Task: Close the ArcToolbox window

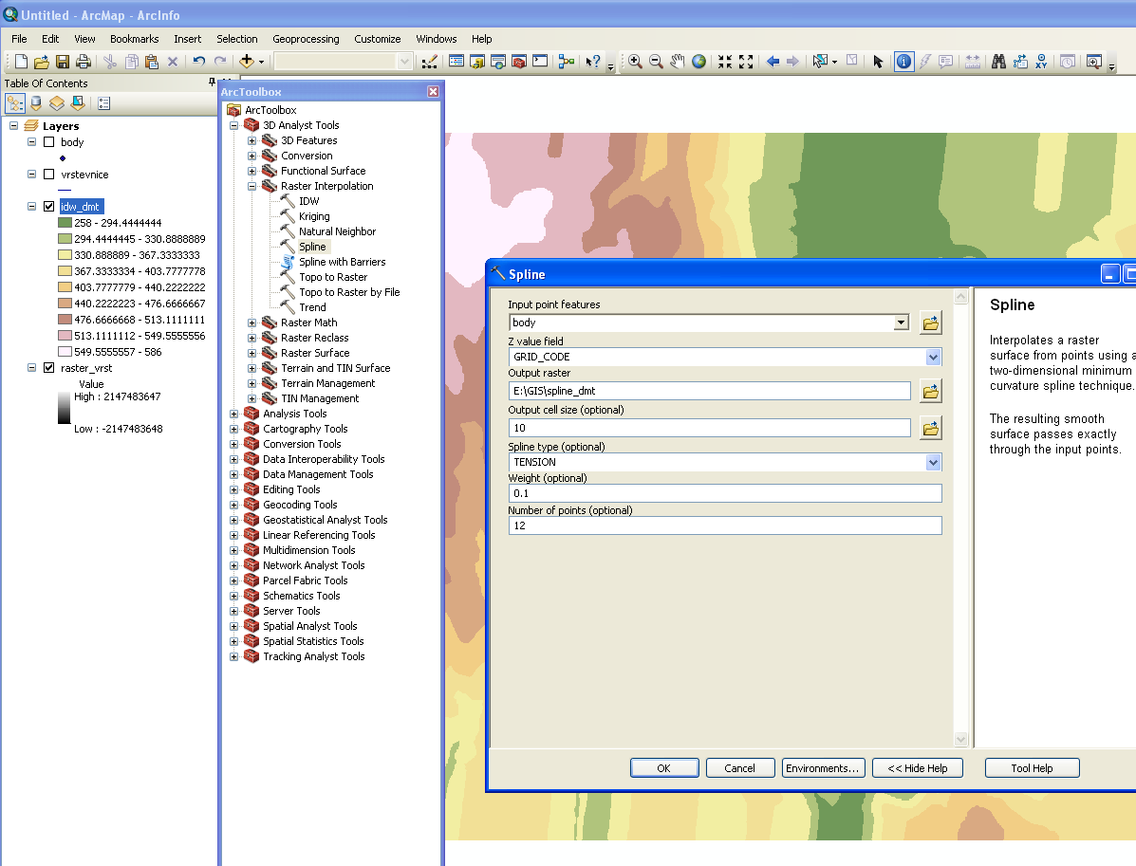Action: (434, 91)
